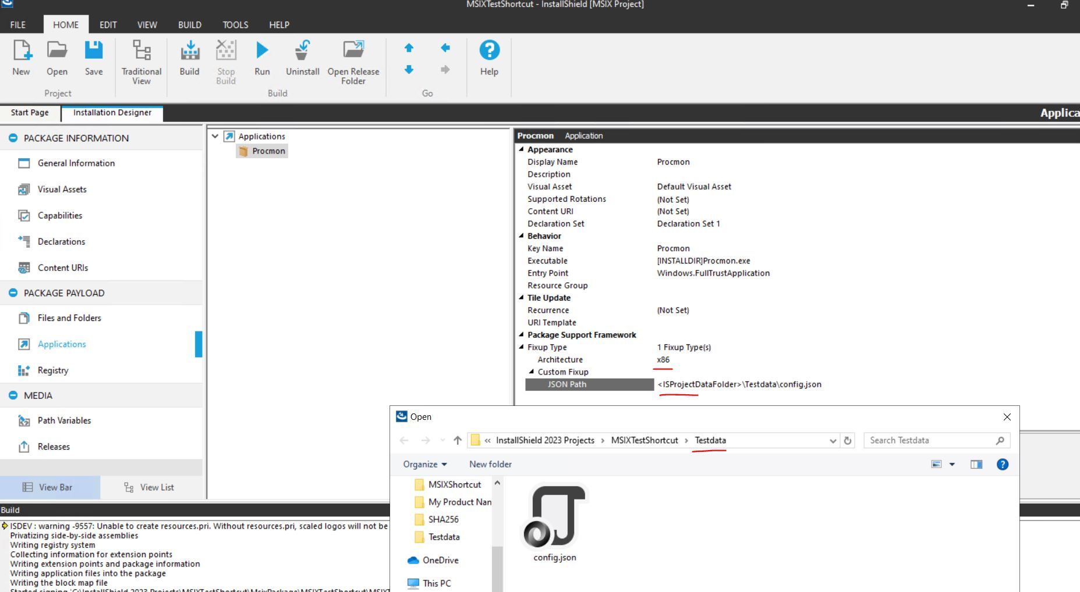
Task: Open the Registry view
Action: (x=53, y=370)
